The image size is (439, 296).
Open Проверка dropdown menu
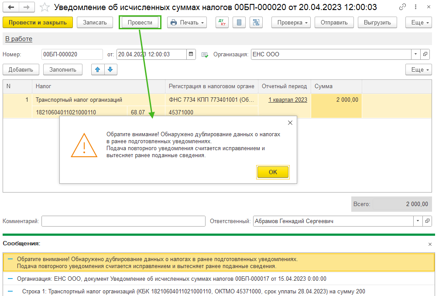pos(291,22)
